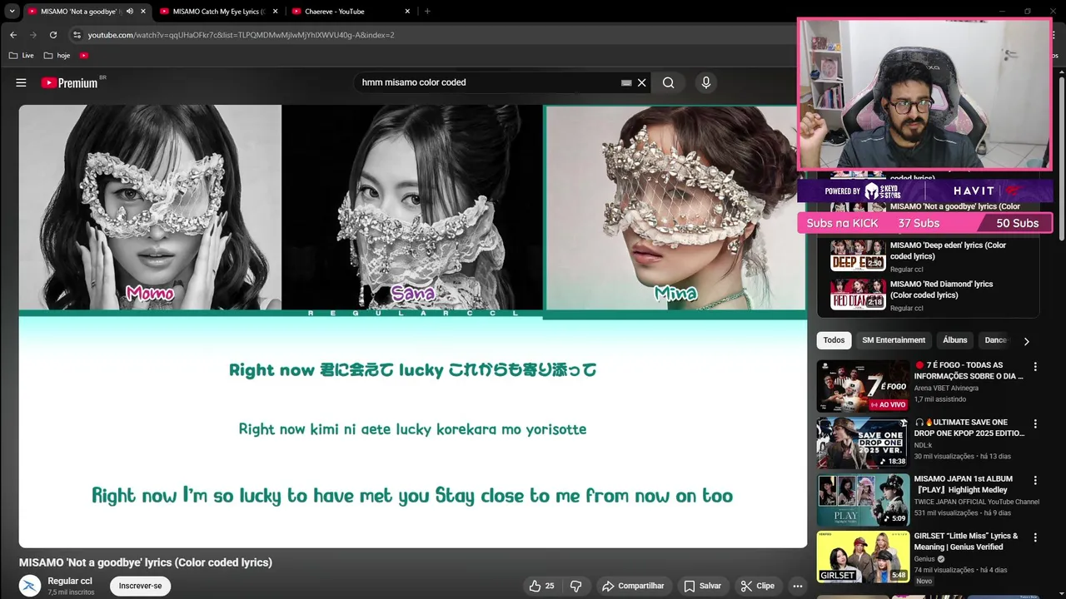Open ULTIMATE SAVE ONE DROP ONE video thumbnail

coord(863,443)
